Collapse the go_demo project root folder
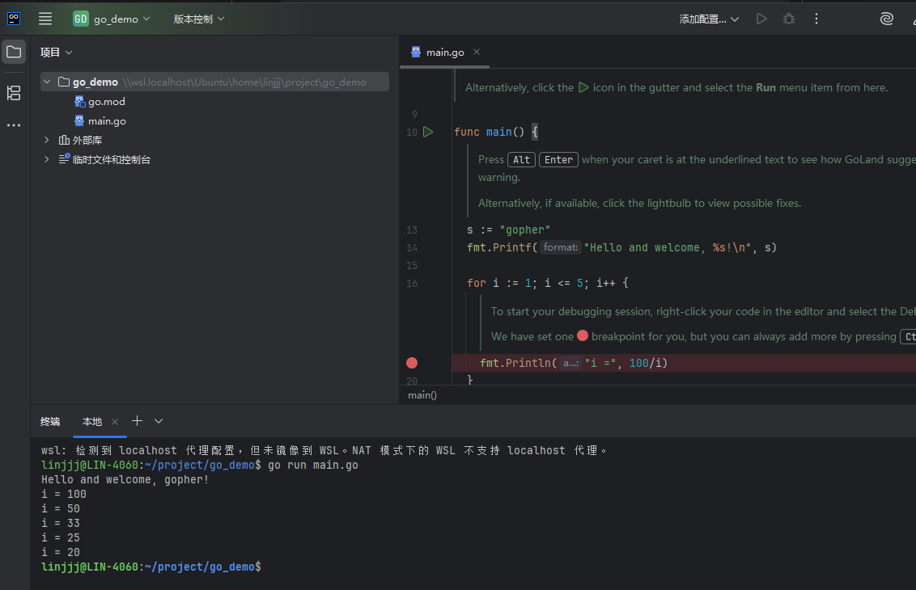Viewport: 916px width, 590px height. click(49, 82)
